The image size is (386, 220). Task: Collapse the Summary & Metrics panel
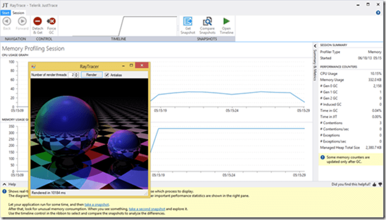click(x=315, y=46)
